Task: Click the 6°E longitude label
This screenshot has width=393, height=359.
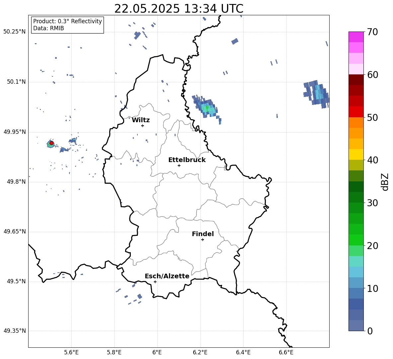Action: pos(157,352)
